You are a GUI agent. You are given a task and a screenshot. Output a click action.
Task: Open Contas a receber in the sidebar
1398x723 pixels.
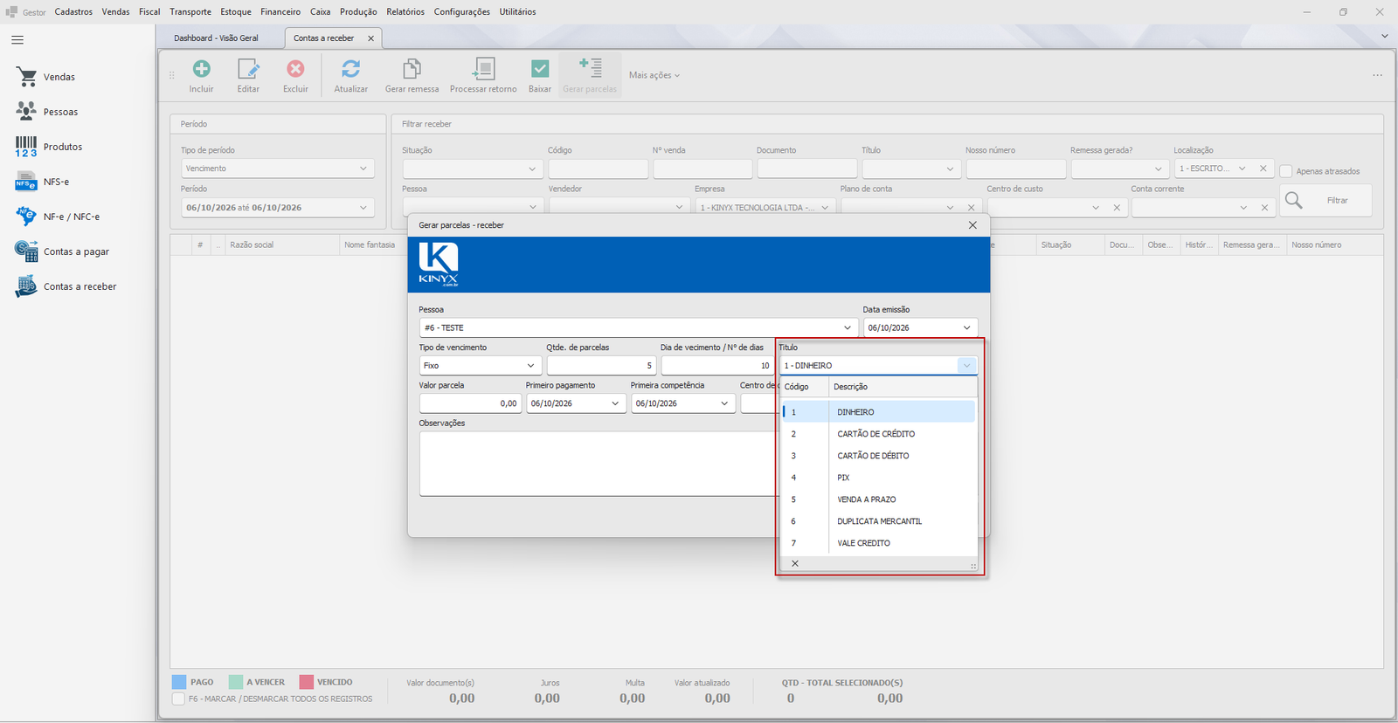point(80,286)
